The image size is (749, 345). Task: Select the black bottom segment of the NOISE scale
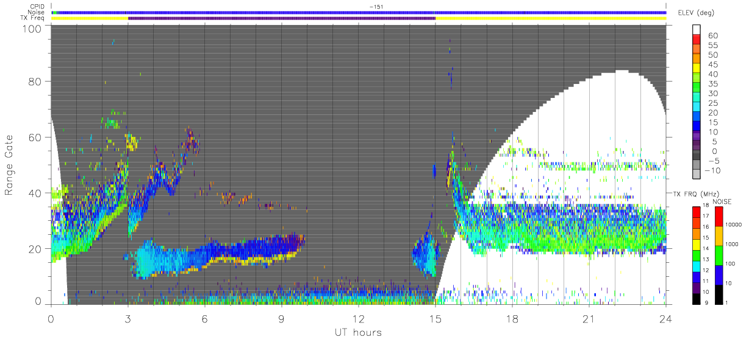pos(719,294)
